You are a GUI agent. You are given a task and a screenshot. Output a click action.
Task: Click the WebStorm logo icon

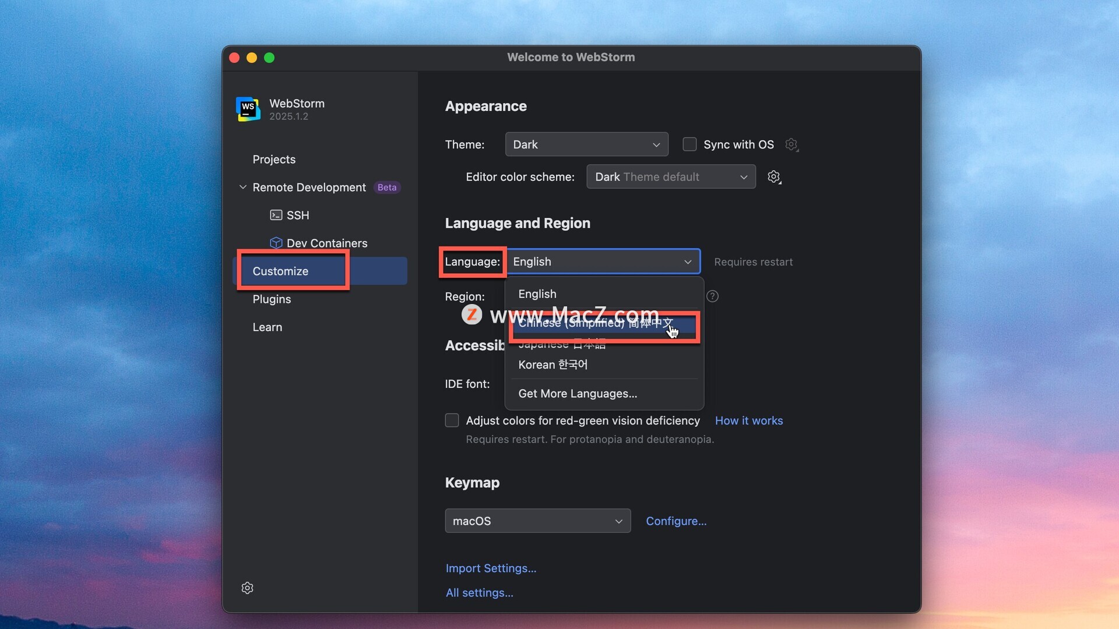coord(248,109)
